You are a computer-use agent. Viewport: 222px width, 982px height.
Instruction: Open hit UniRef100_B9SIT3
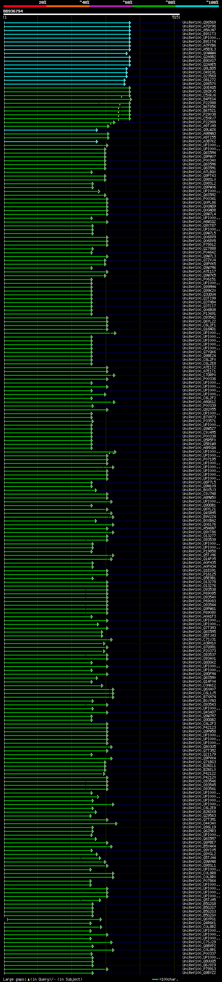pos(199,34)
